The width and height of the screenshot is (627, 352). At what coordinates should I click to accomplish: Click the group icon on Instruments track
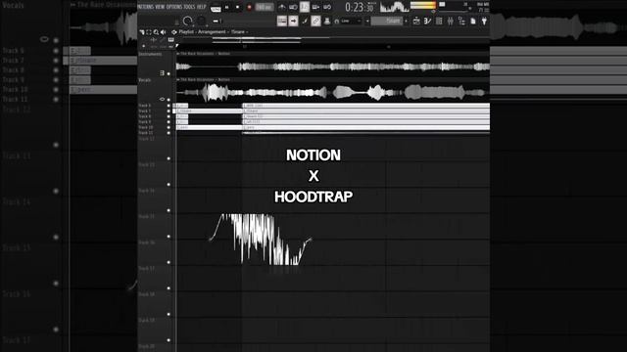point(162,73)
